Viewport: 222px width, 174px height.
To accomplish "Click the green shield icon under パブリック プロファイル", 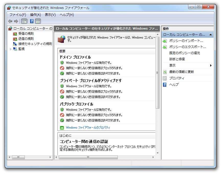I will (62, 110).
